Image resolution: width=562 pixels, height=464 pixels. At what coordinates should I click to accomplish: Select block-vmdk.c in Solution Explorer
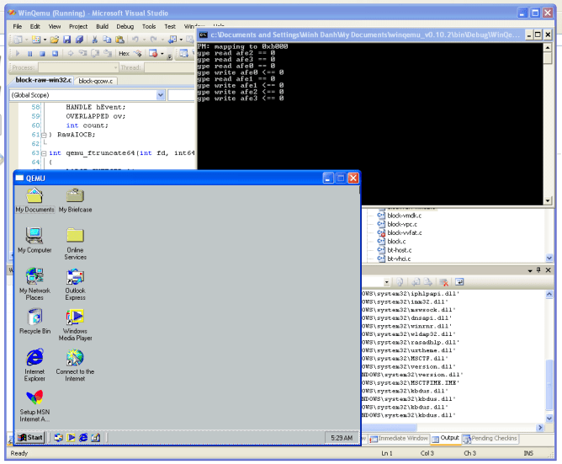(x=400, y=216)
